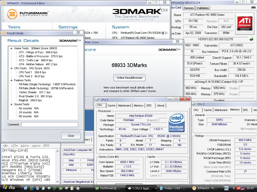
Task: Open Internet Explorer from quick launch
Action: click(x=32, y=188)
